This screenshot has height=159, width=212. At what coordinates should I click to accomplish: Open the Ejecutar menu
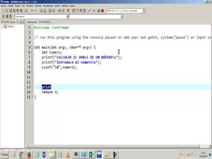(38, 6)
